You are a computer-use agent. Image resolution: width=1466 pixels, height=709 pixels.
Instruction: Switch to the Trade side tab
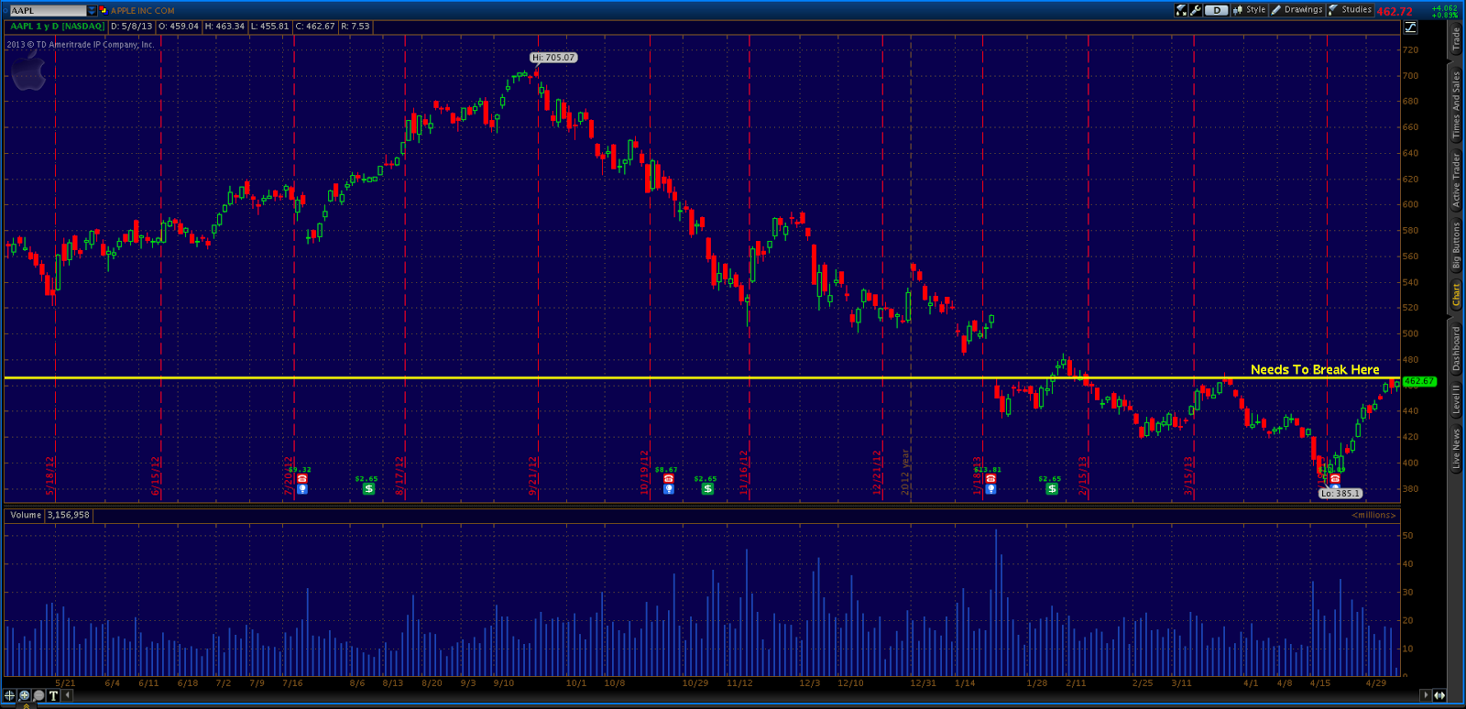(1456, 38)
